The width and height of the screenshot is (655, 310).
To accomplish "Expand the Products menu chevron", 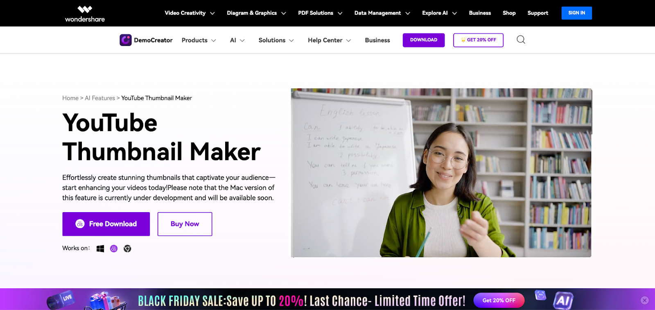I will click(x=213, y=41).
